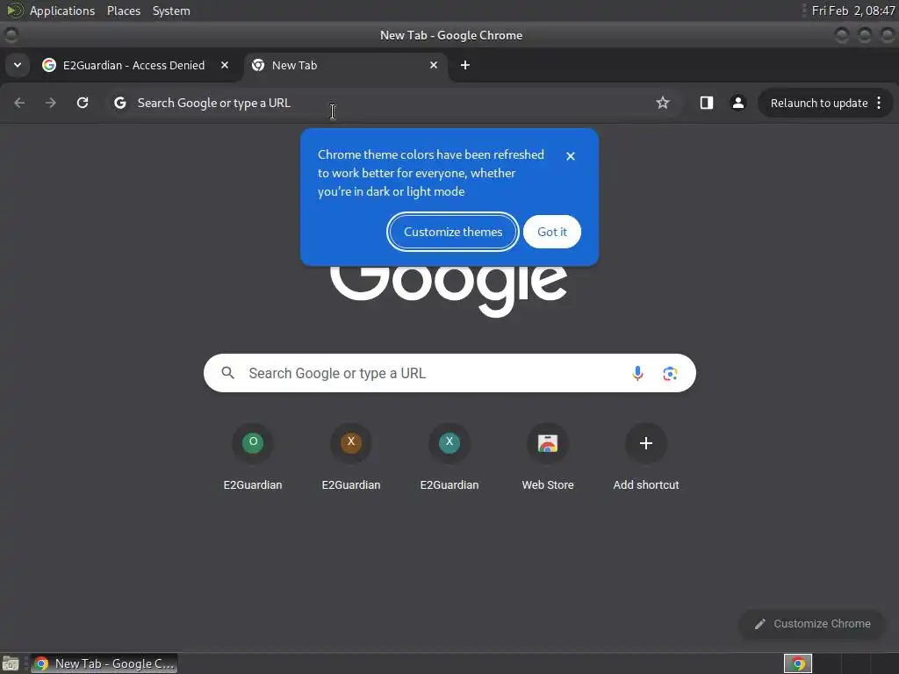Reload the current page
This screenshot has width=899, height=674.
83,104
